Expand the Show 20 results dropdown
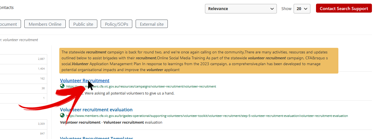Viewport: 375px width, 139px height. click(x=302, y=9)
